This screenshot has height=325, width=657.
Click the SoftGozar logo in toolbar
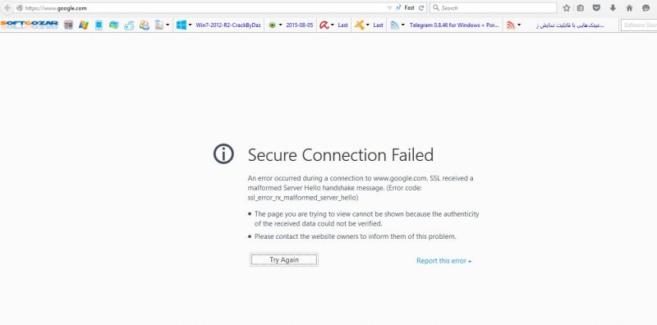[x=30, y=25]
